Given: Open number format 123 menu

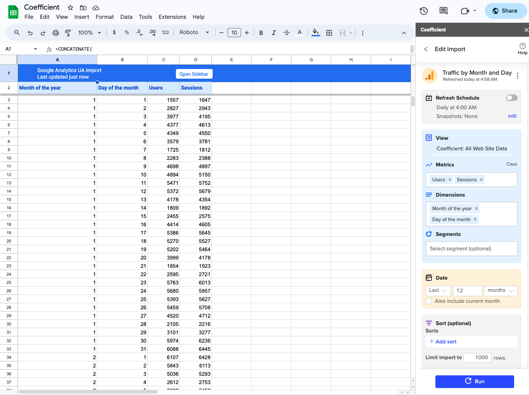Looking at the screenshot, I should [165, 33].
